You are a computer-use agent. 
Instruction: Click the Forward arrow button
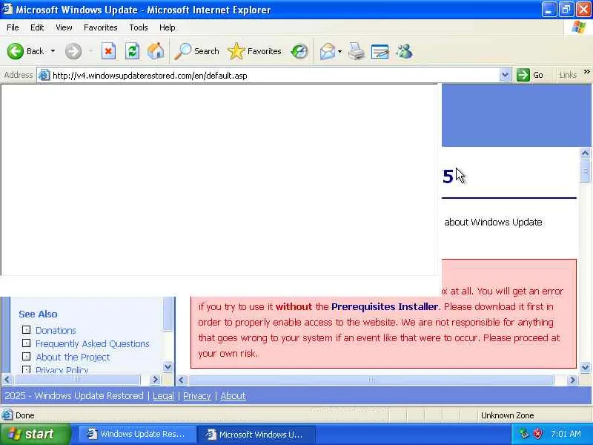(x=73, y=51)
